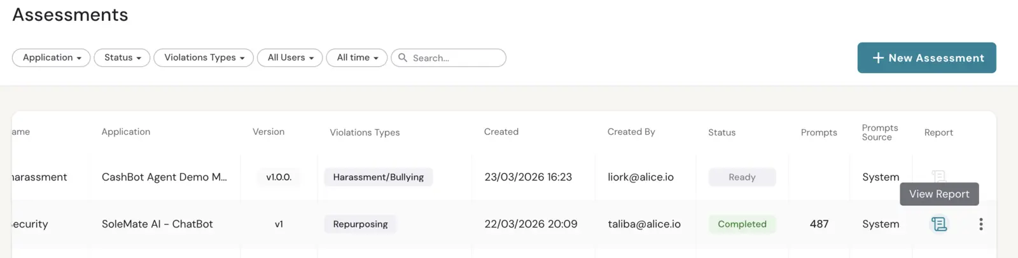Open the Status filter dropdown
Image resolution: width=1018 pixels, height=258 pixels.
(122, 58)
